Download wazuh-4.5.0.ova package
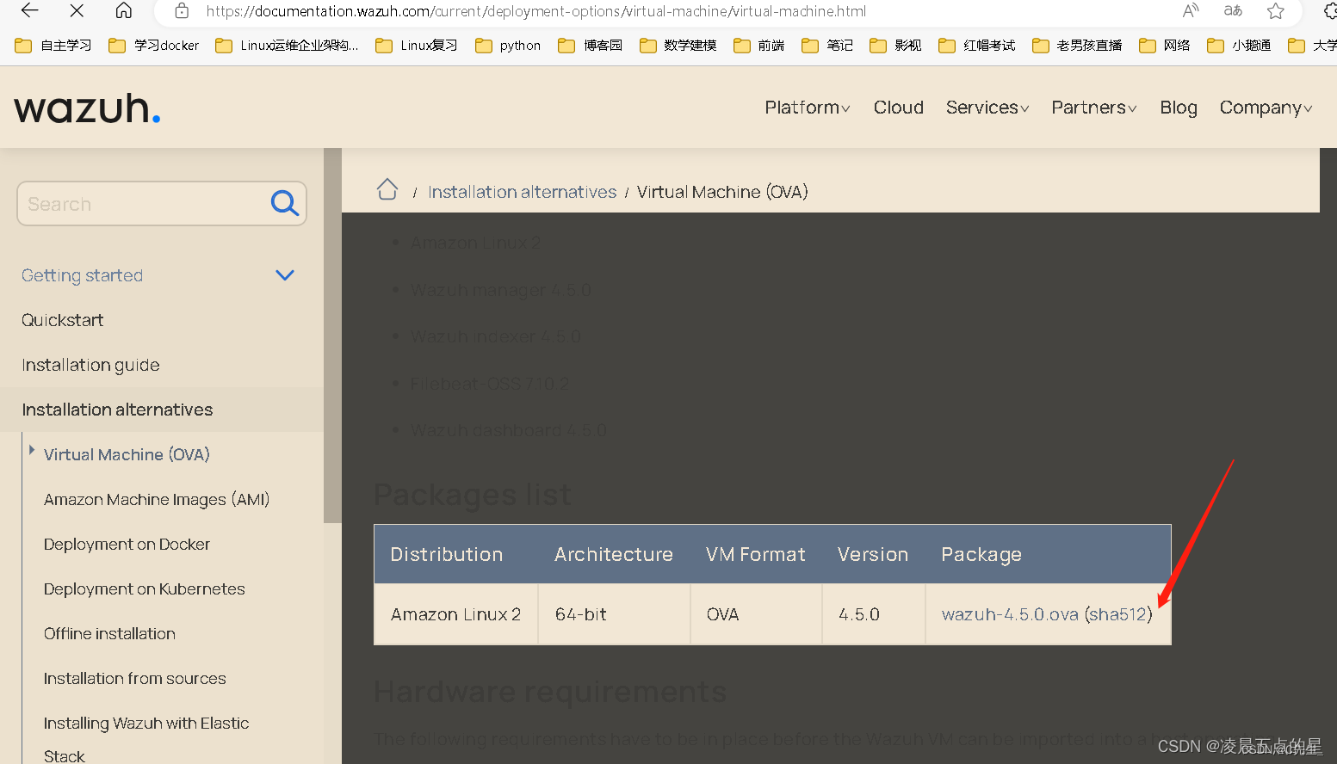 pos(1010,614)
